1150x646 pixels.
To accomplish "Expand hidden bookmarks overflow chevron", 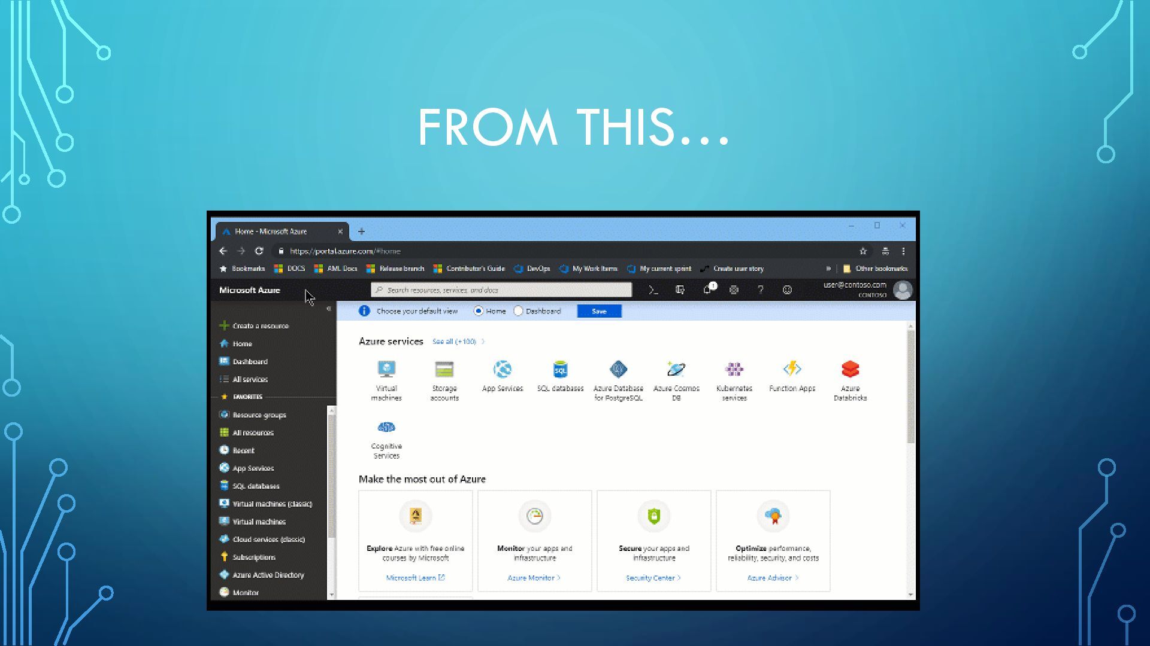I will (828, 269).
